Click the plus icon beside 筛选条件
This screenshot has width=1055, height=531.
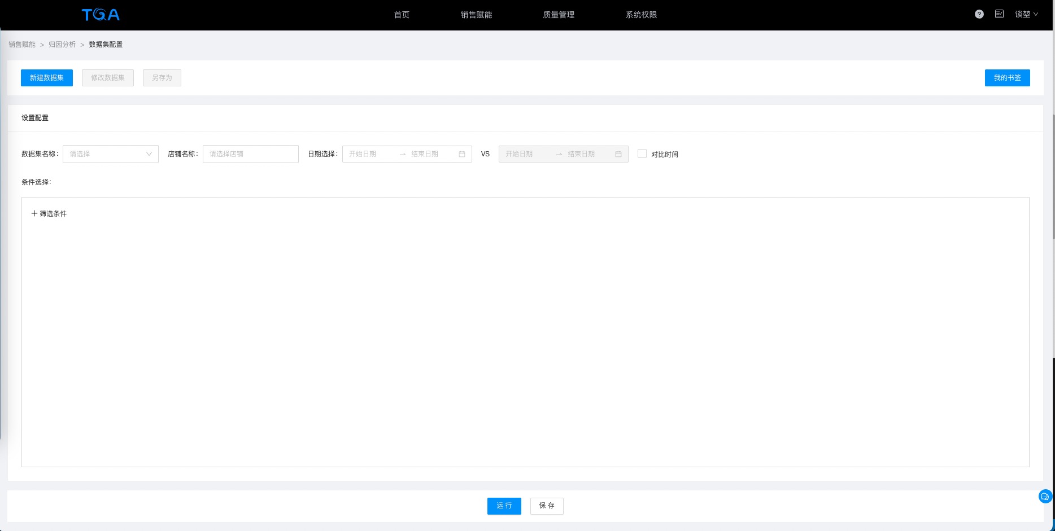point(34,213)
